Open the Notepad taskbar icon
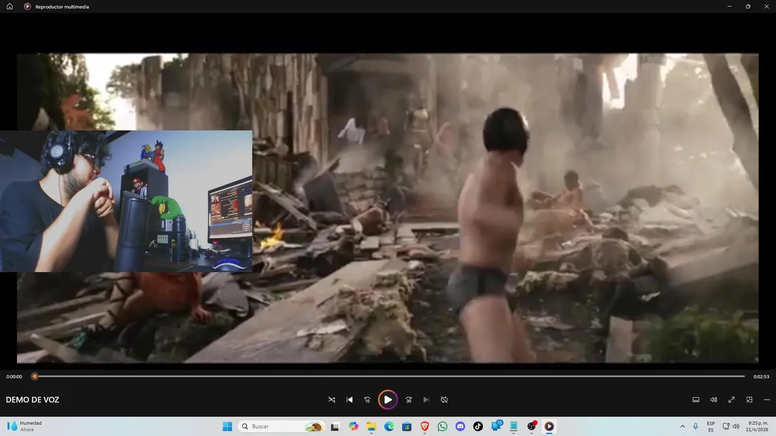 [x=513, y=426]
